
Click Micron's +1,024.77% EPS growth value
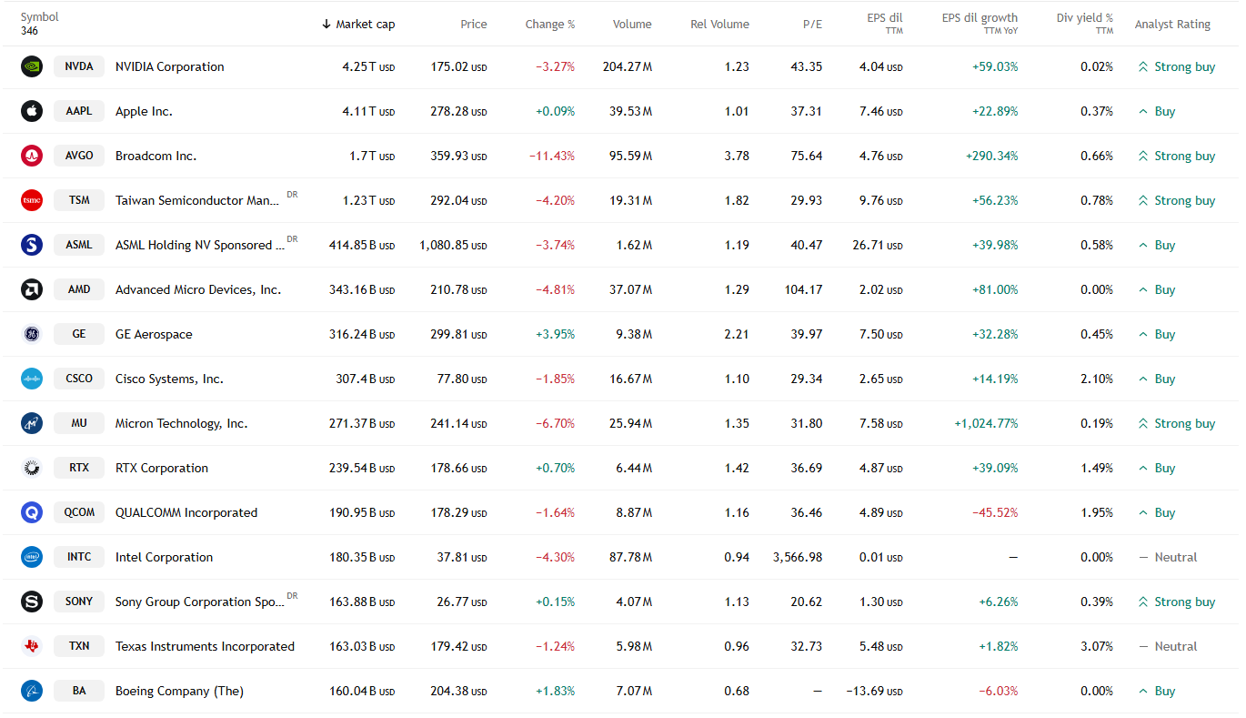[x=986, y=423]
